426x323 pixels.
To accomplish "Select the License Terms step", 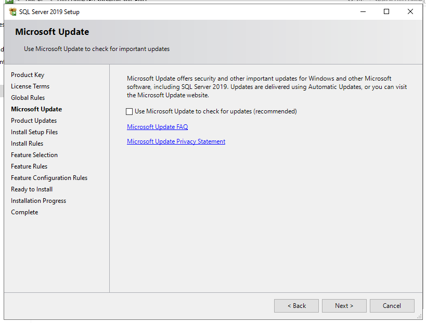I will (30, 86).
